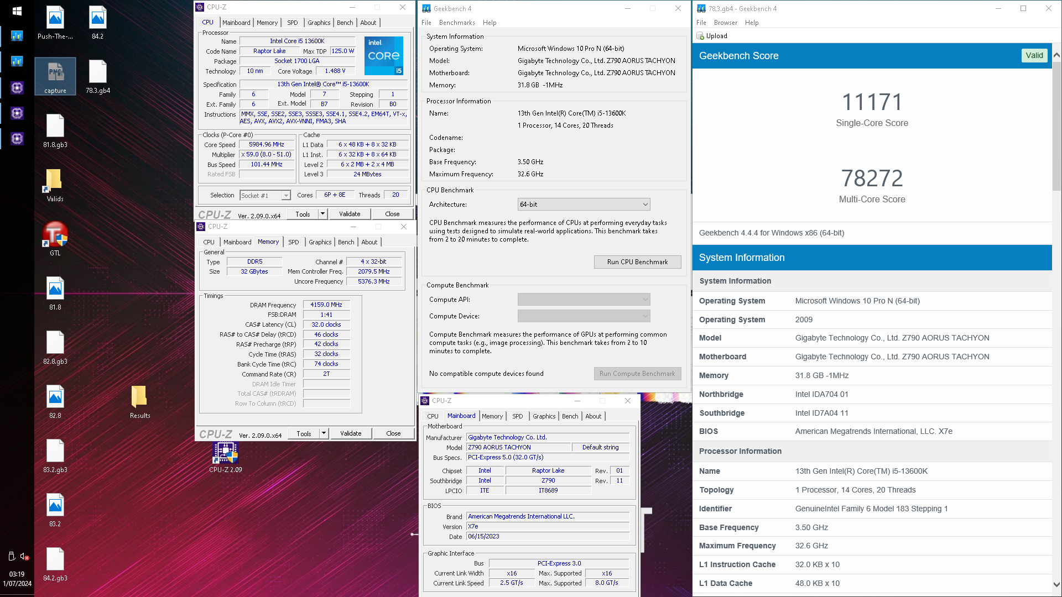Viewport: 1062px width, 597px height.
Task: Open the 78.3.gb4 file icon
Action: [97, 77]
